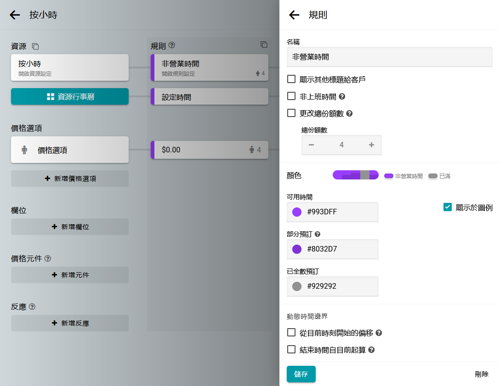Viewport: 500px width, 386px height.
Task: Enable 顯示其他標題給客戶 checkbox
Action: click(291, 79)
